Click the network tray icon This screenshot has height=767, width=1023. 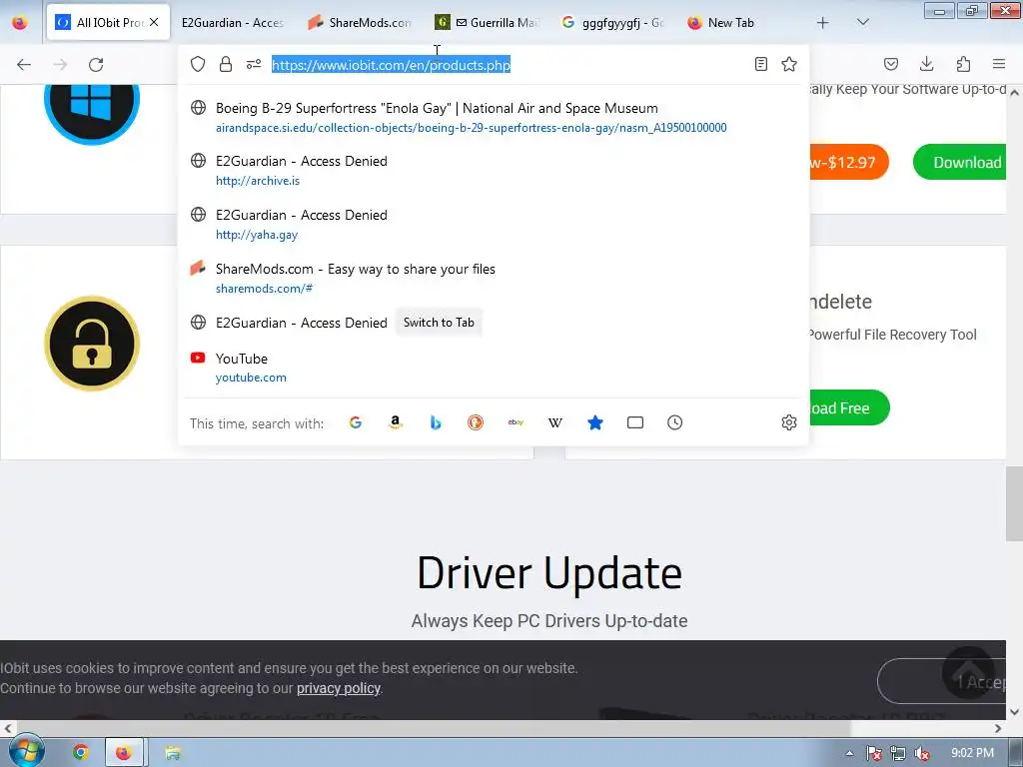(x=898, y=753)
